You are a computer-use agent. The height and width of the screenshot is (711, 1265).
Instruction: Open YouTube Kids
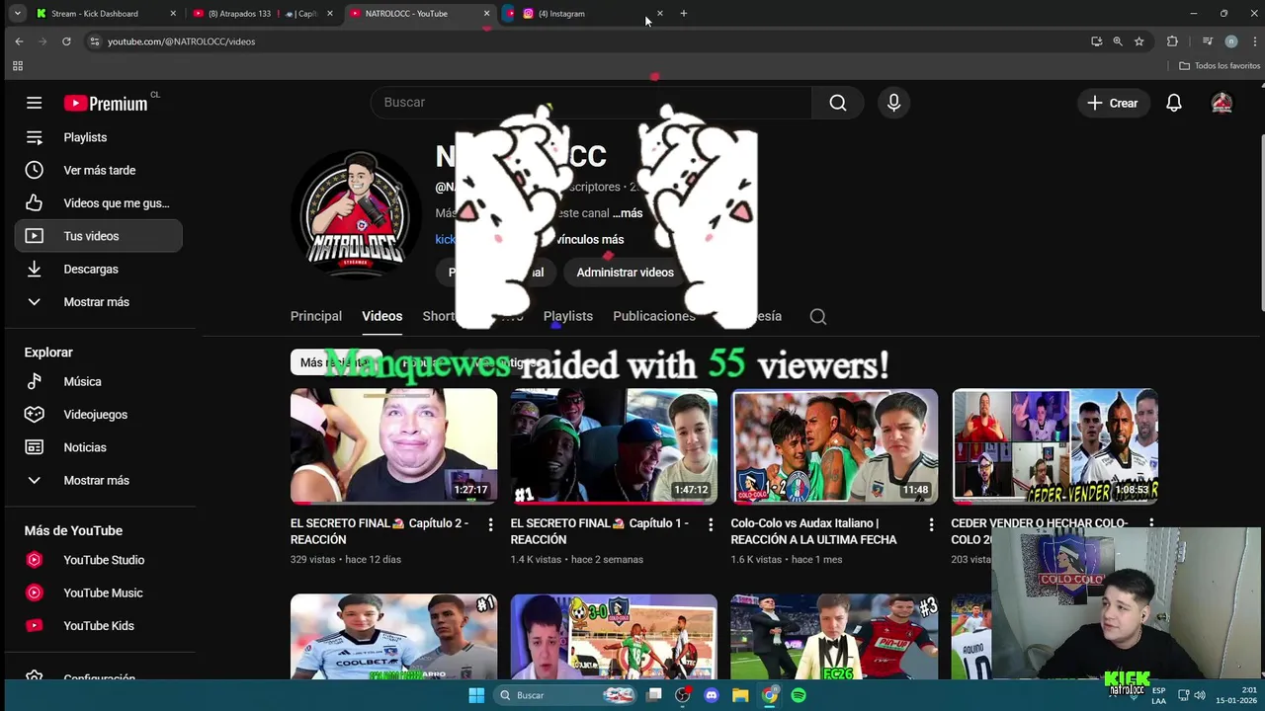[x=99, y=626]
